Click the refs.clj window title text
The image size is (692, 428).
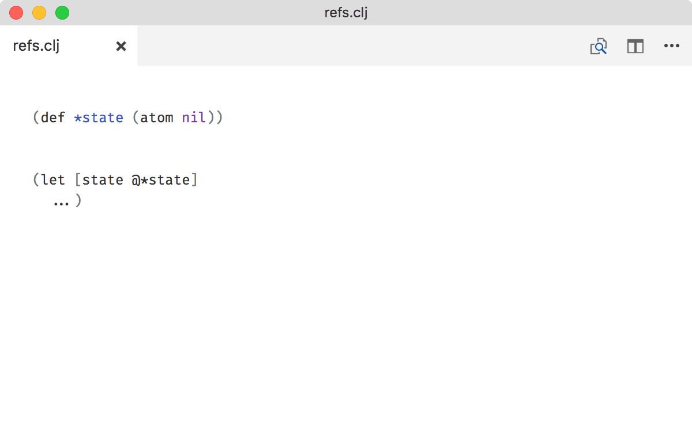pyautogui.click(x=346, y=13)
